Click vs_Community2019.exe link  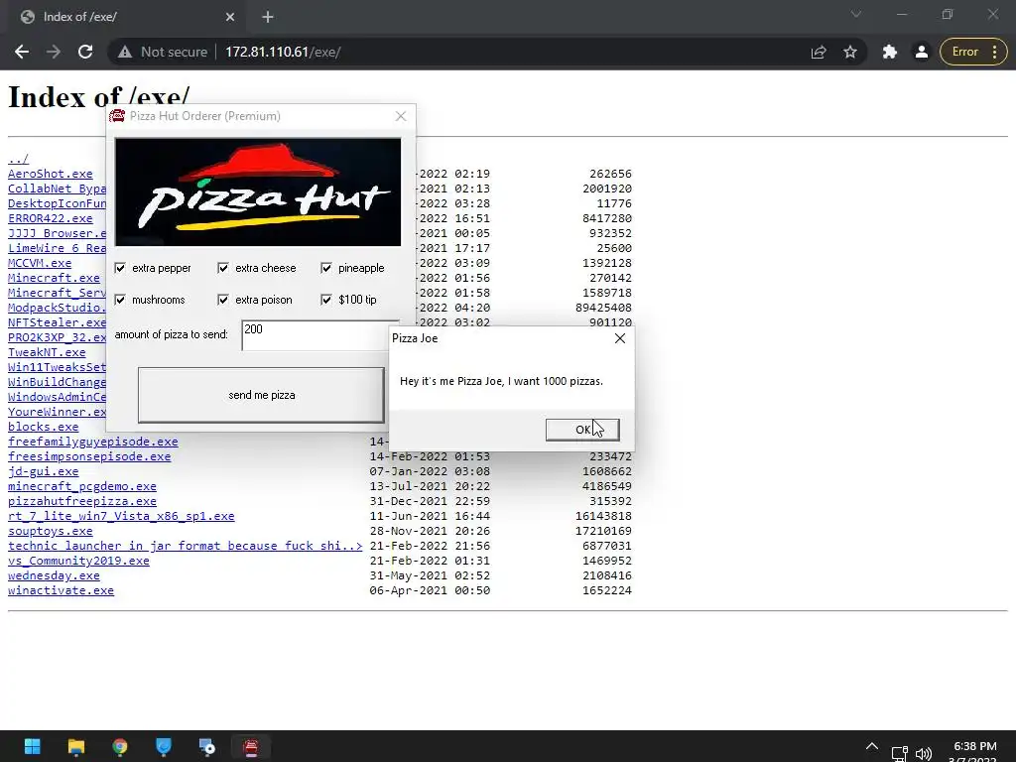pos(78,562)
